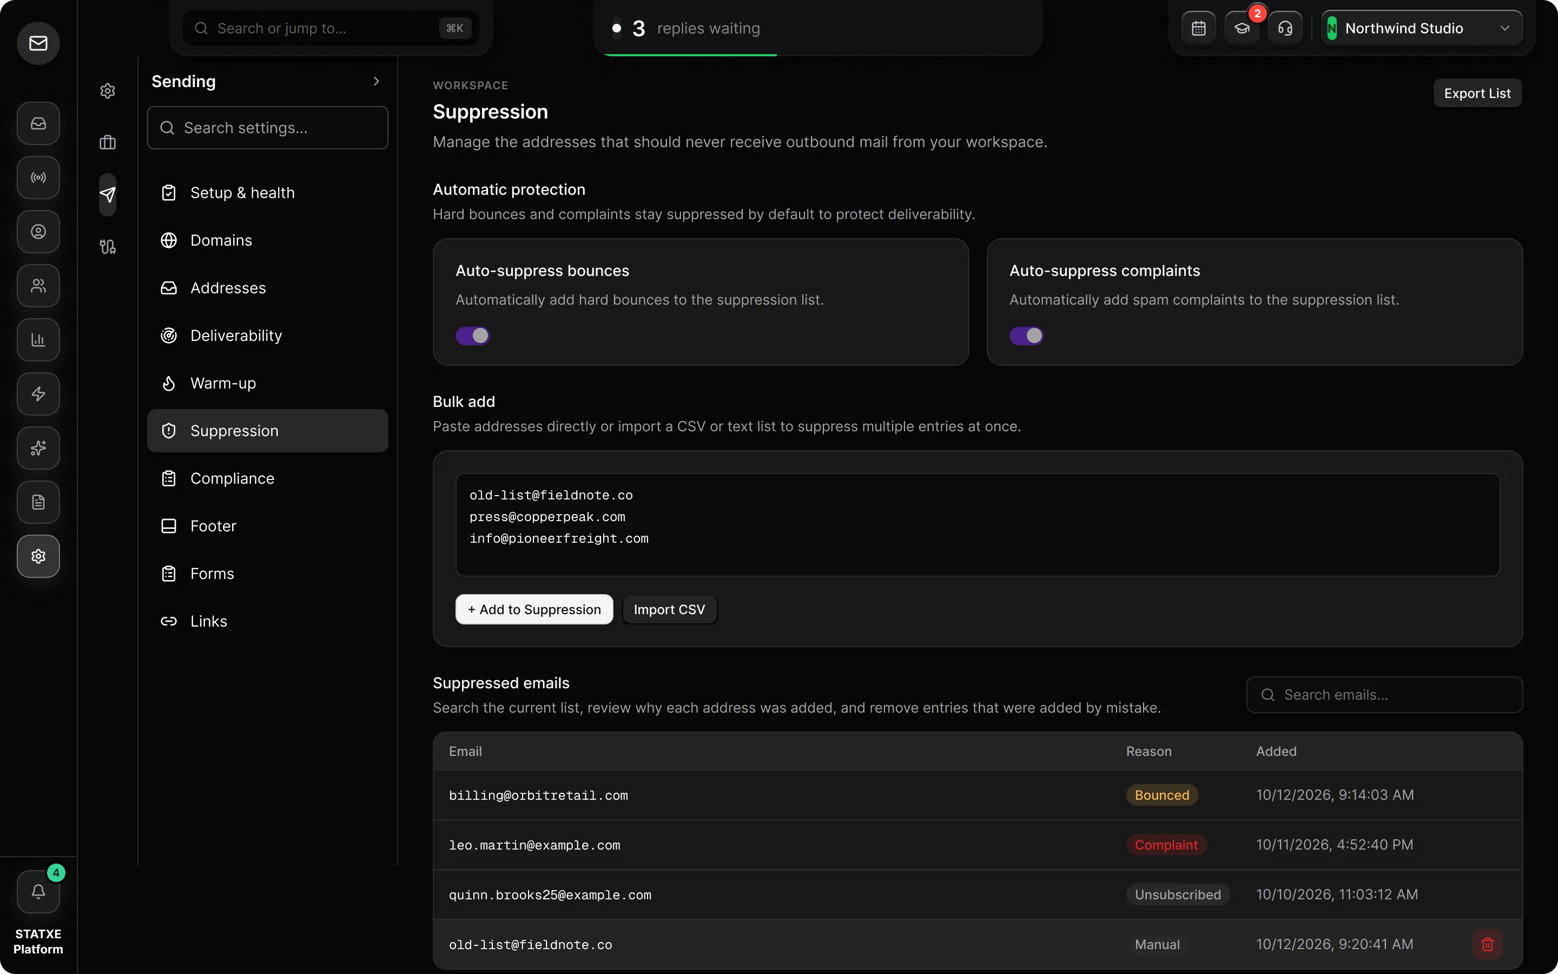Open the people group sidebar icon
This screenshot has height=974, width=1558.
click(x=38, y=285)
